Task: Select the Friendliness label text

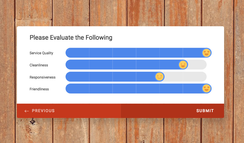Action: click(x=39, y=89)
